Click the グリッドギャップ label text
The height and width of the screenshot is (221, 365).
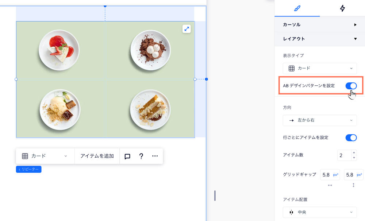[300, 174]
